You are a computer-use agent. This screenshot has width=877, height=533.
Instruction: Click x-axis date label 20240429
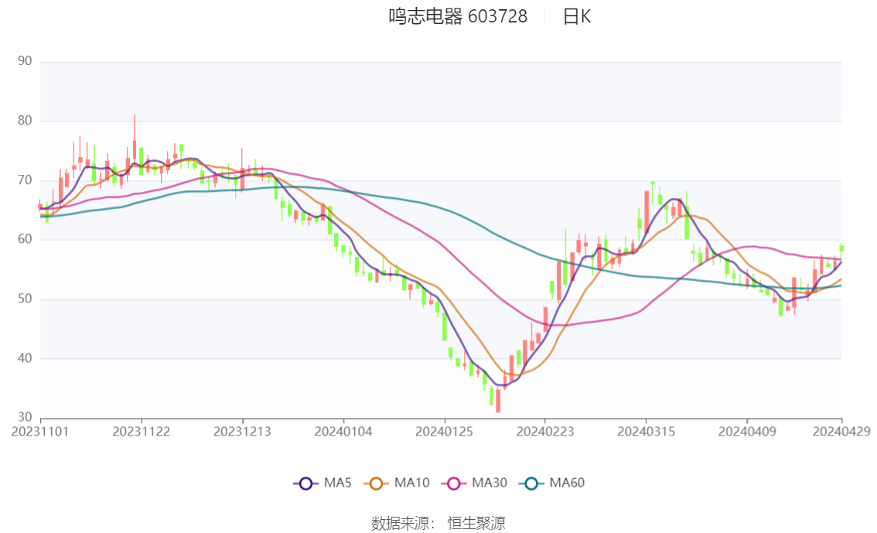[841, 432]
